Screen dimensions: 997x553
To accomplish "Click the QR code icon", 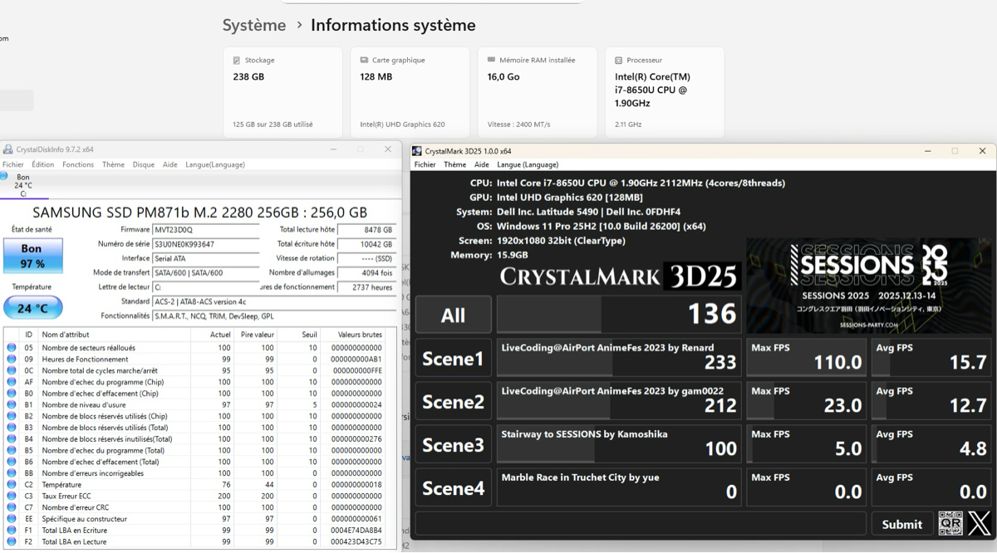I will (x=950, y=523).
